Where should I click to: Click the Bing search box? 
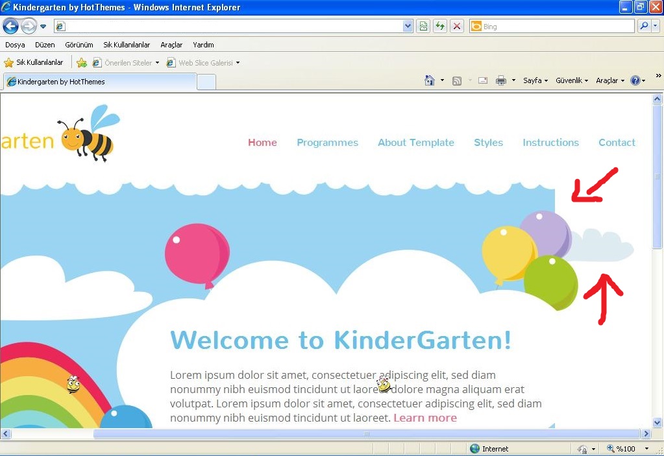point(552,26)
